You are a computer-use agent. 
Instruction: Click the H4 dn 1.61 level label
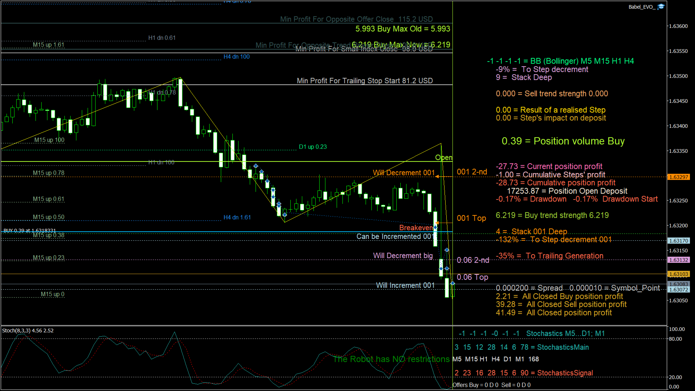(237, 218)
